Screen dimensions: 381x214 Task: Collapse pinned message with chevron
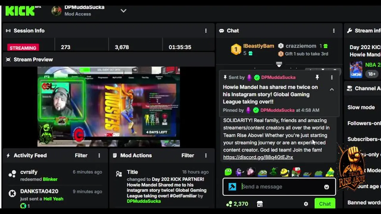point(332,89)
